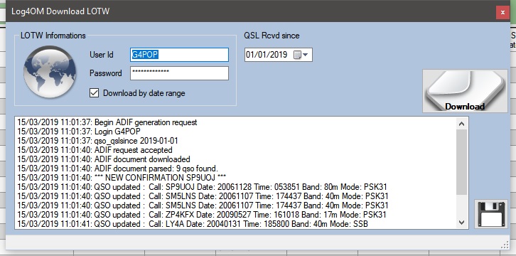Image resolution: width=516 pixels, height=256 pixels.
Task: Select the QSO updated SP9UOJ 80m log line
Action: tap(202, 187)
